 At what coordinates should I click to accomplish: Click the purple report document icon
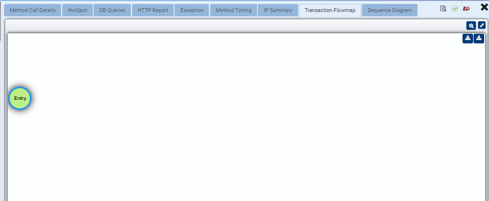pyautogui.click(x=443, y=8)
